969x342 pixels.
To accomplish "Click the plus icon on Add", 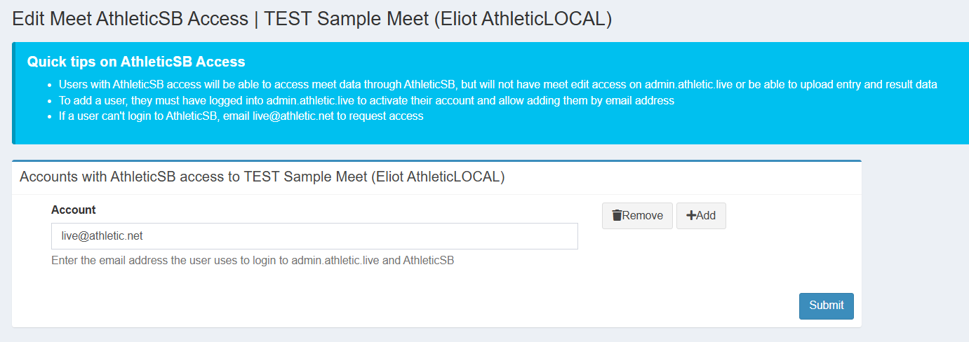I will [690, 216].
